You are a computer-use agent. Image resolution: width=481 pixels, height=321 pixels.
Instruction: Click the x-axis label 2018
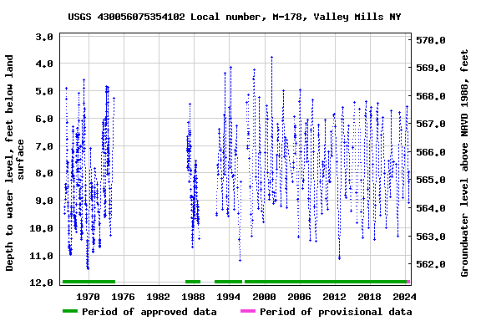369,297
